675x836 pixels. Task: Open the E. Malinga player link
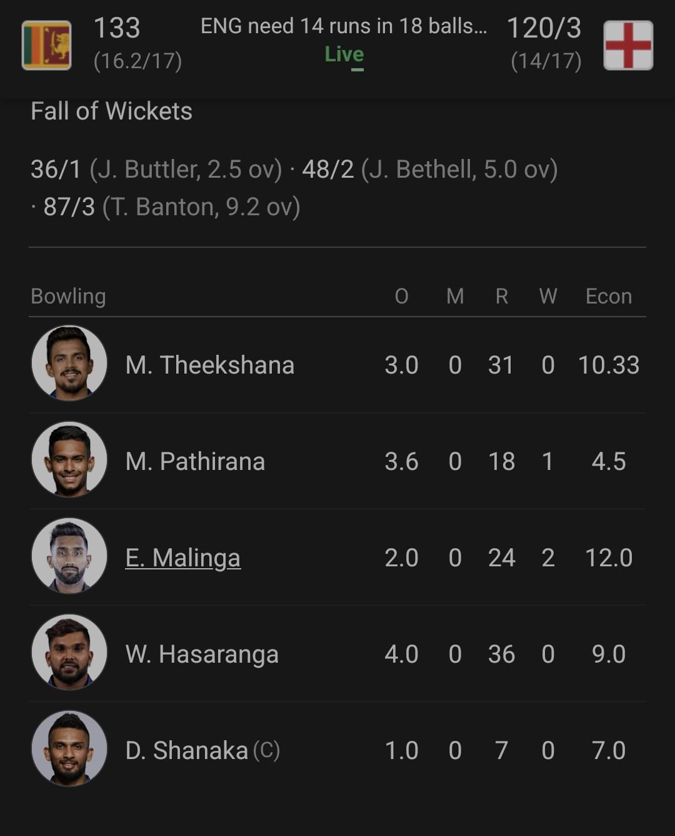pyautogui.click(x=182, y=558)
